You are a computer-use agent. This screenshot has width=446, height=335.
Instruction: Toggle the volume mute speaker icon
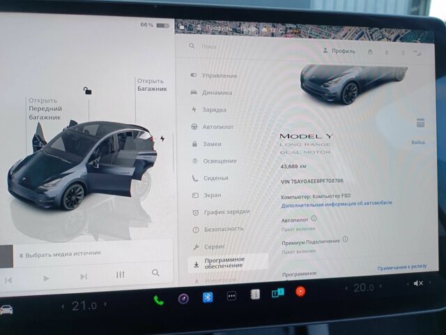tap(417, 283)
